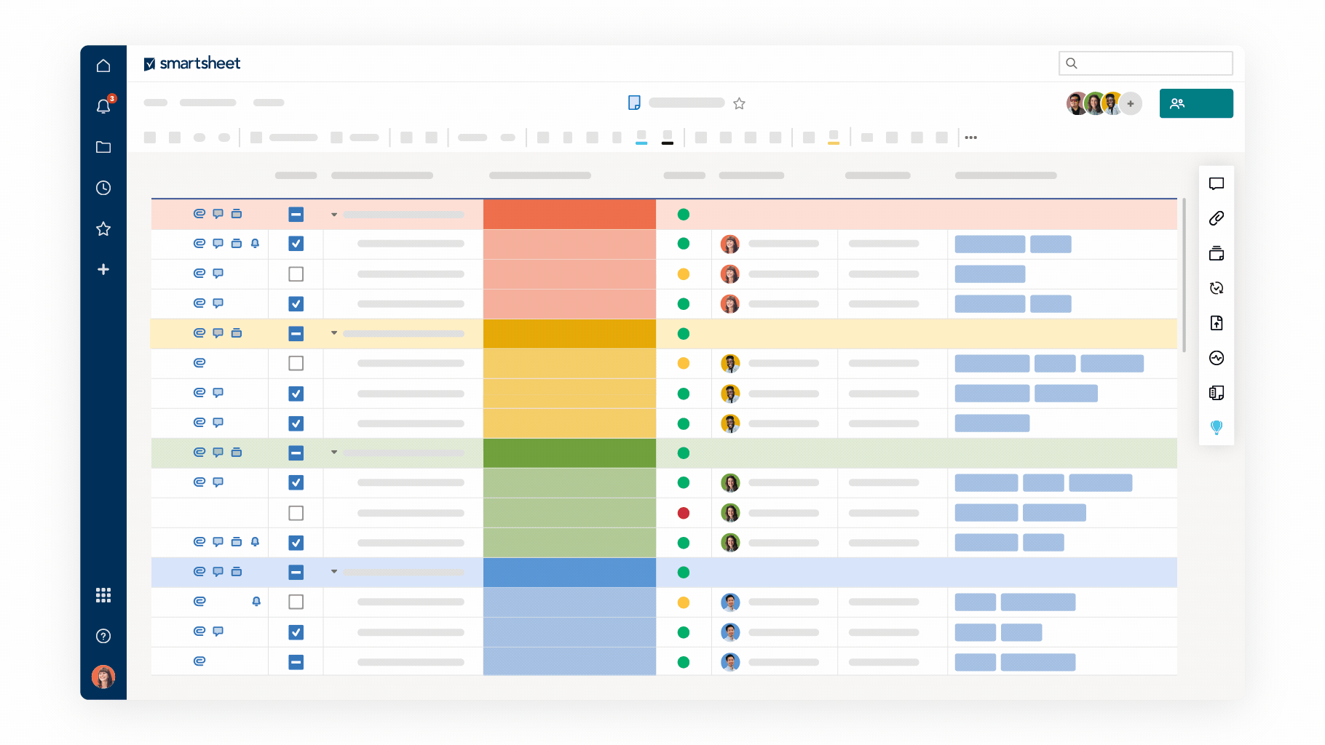Collapse the blue parent row
The image size is (1325, 745).
tap(334, 572)
